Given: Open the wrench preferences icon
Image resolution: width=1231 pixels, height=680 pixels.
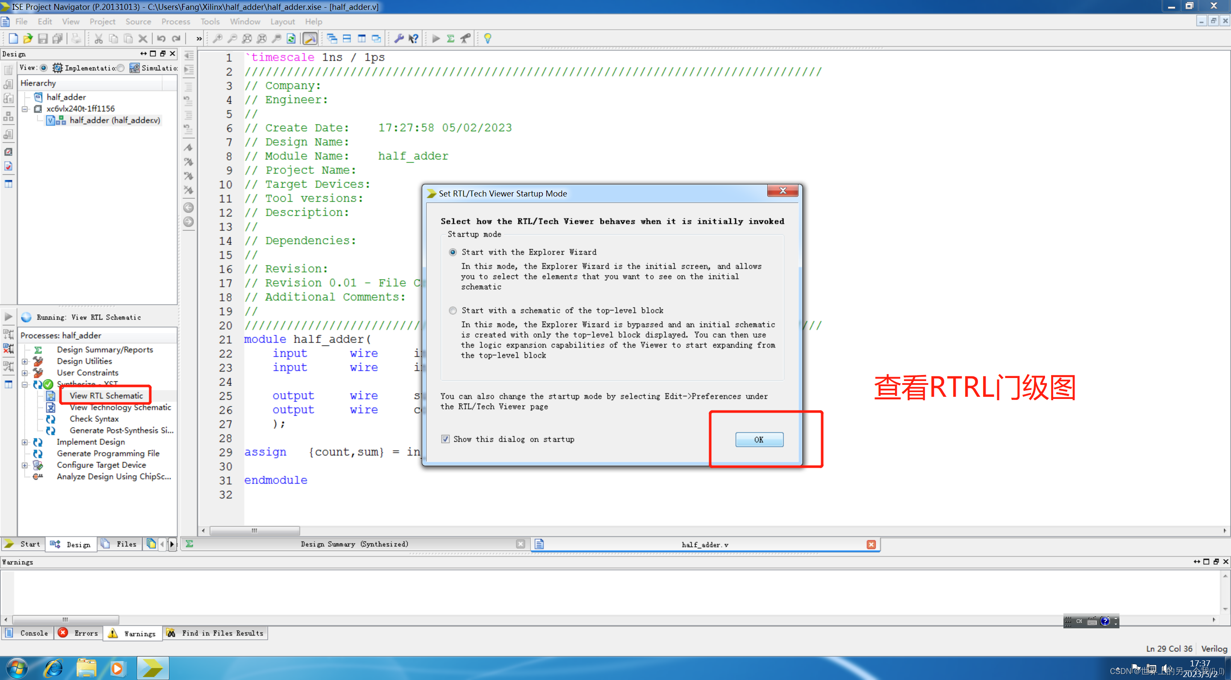Looking at the screenshot, I should [x=398, y=39].
